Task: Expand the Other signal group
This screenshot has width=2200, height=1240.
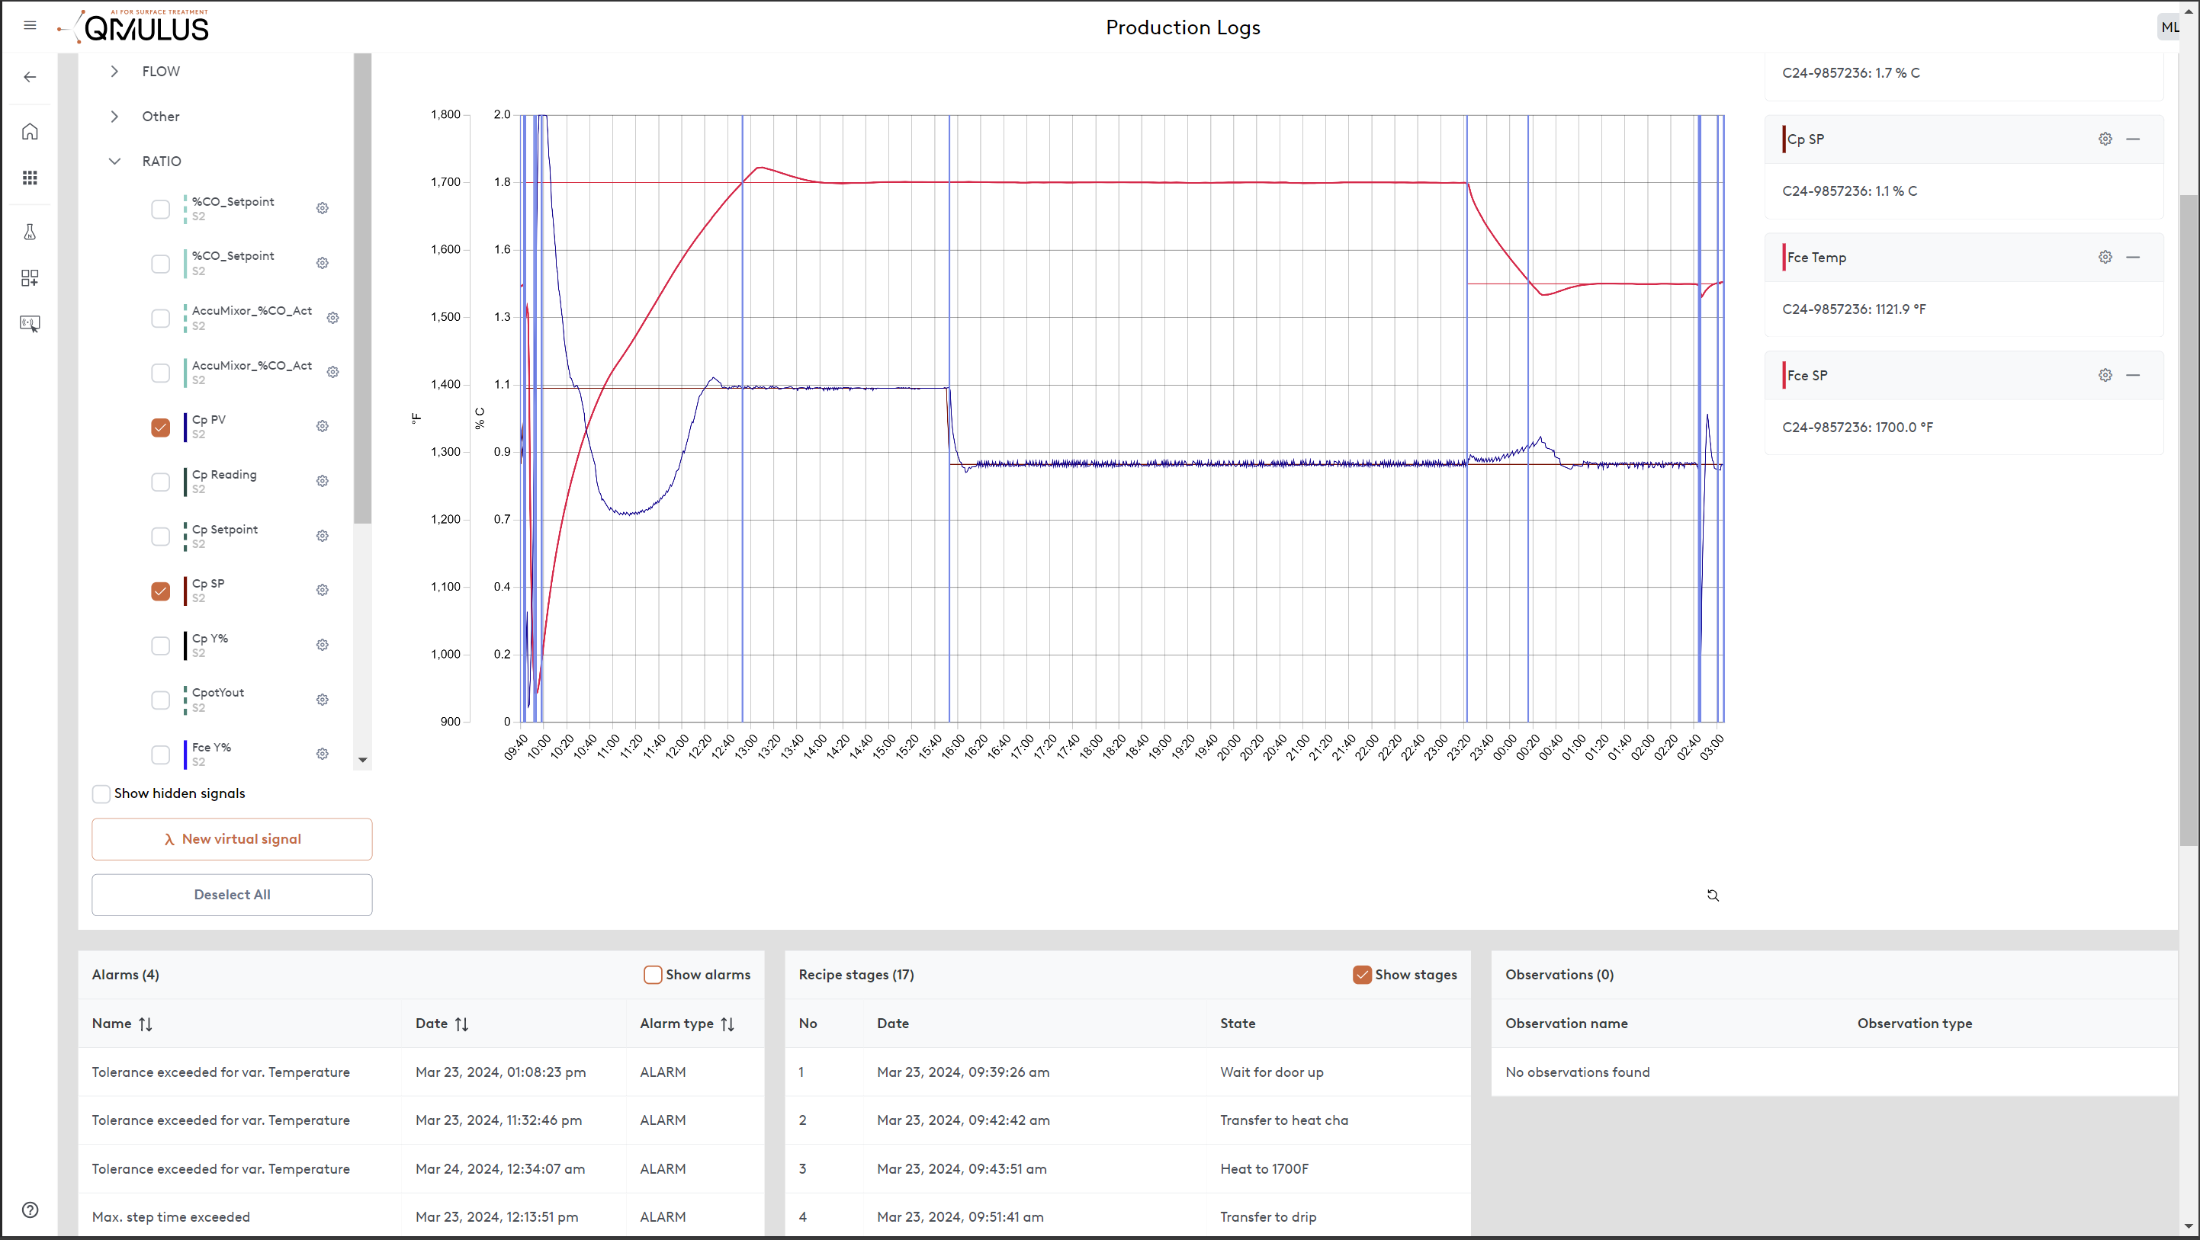Action: 114,116
